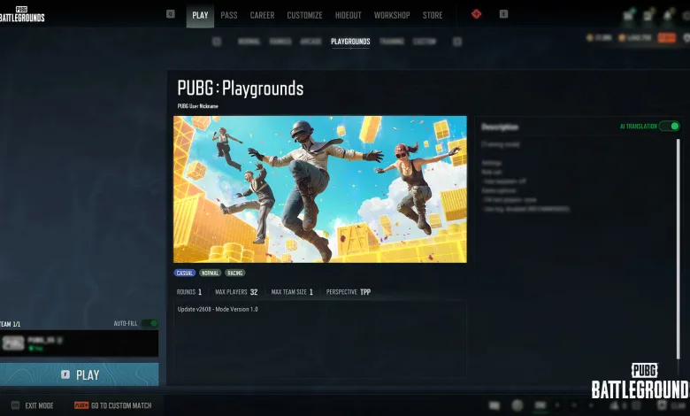690x416 pixels.
Task: Click the PUBG Battlegrounds logo at top left
Action: click(x=22, y=14)
